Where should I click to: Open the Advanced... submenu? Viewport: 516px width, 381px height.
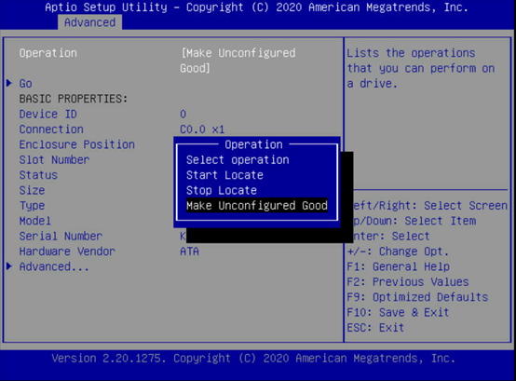54,266
